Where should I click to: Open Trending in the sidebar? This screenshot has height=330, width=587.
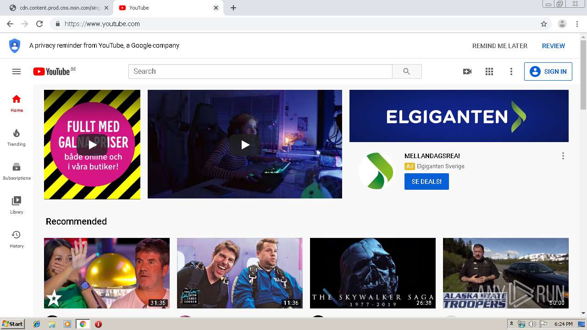tap(17, 137)
